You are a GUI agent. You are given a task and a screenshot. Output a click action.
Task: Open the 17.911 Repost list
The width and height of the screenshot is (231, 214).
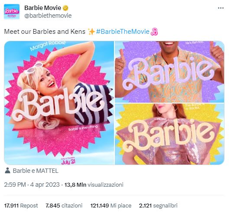coord(21,205)
